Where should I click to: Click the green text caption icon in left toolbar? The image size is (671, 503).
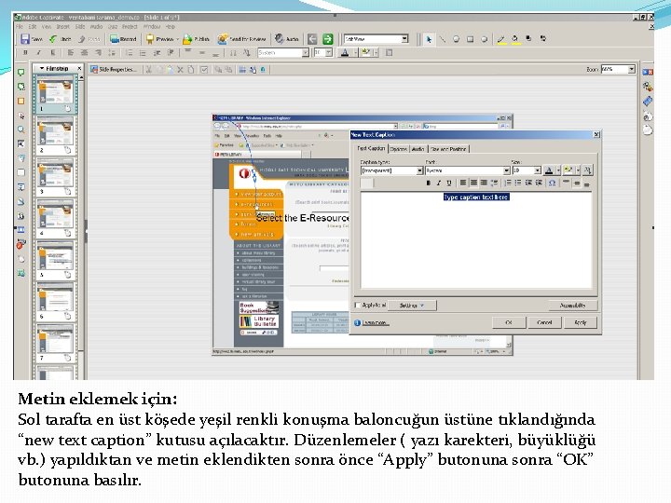(21, 73)
